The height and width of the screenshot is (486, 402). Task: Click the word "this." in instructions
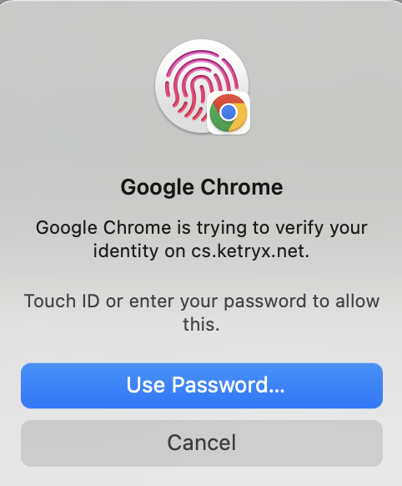[201, 324]
